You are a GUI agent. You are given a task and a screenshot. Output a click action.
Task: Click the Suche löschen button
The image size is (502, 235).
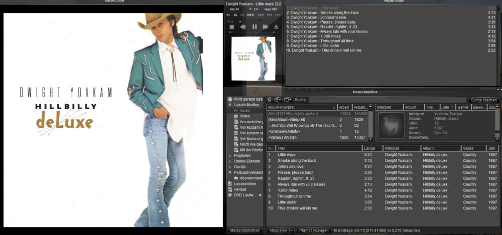(x=483, y=100)
